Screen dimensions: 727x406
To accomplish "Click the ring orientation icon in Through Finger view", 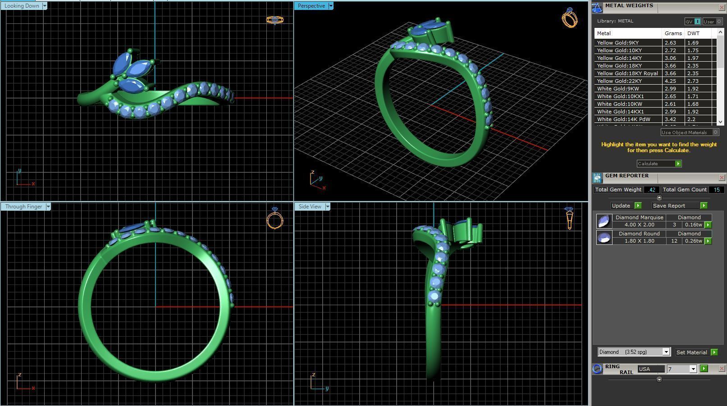I will click(x=275, y=218).
